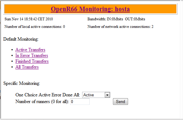Image resolution: width=183 pixels, height=120 pixels.
Task: Select the date text Sun Nov 14 18:58:42 CET 2010
Action: (29, 19)
